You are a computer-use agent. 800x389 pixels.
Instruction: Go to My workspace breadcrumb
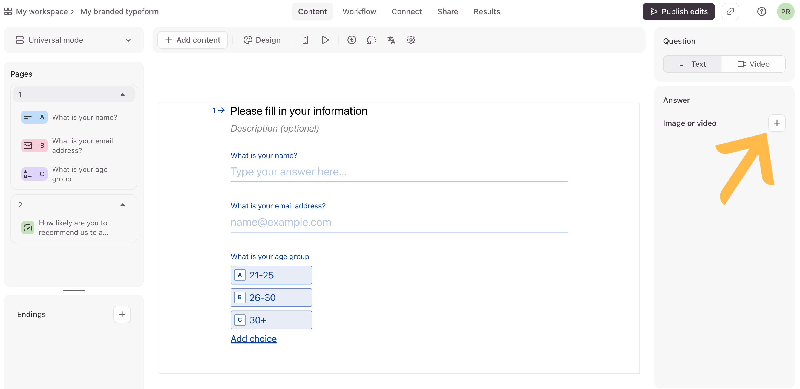pos(42,11)
